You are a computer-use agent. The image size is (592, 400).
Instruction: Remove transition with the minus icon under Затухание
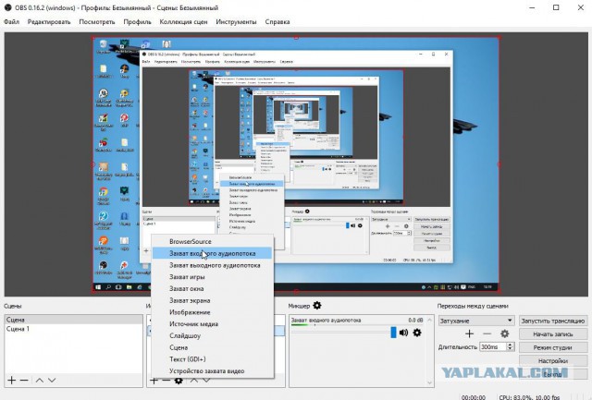[487, 333]
